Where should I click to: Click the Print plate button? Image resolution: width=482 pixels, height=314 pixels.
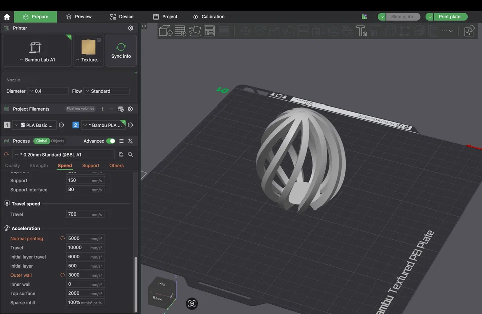(450, 17)
